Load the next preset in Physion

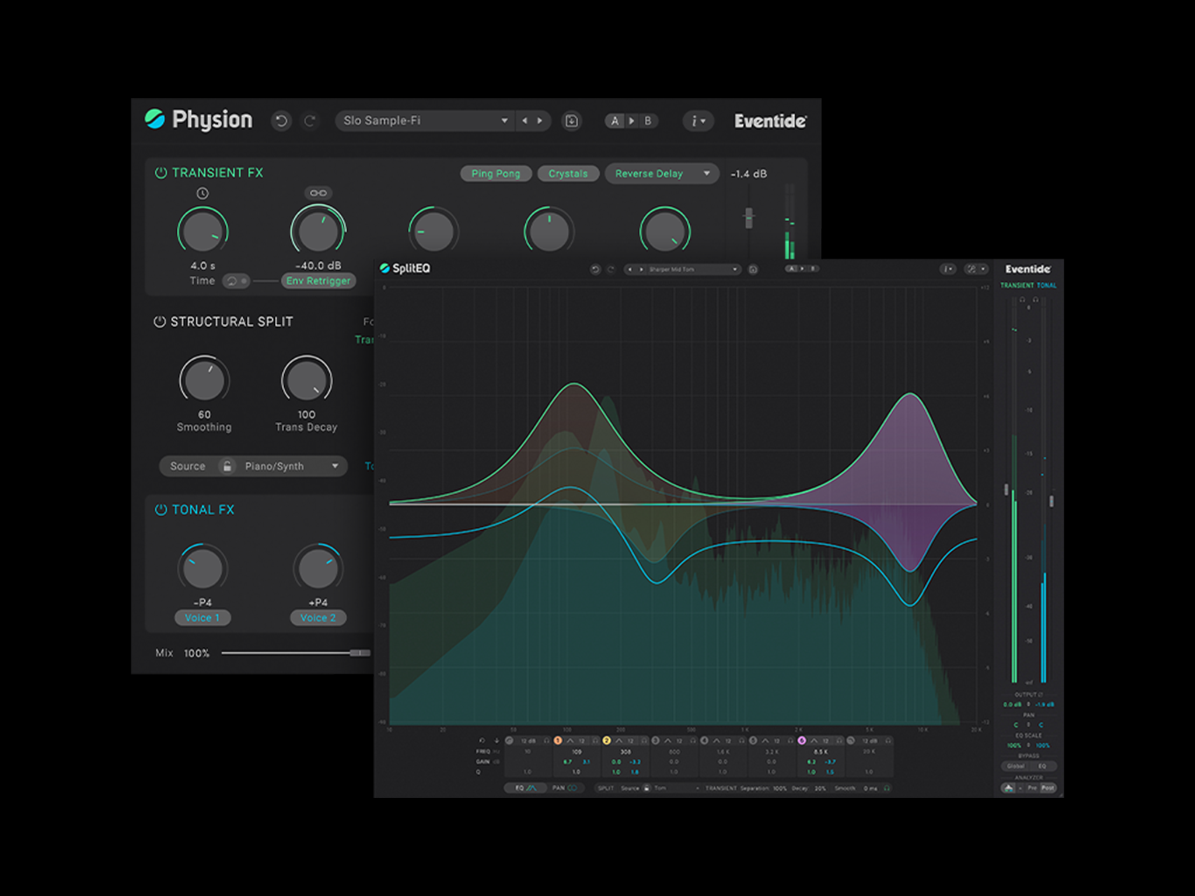click(540, 121)
